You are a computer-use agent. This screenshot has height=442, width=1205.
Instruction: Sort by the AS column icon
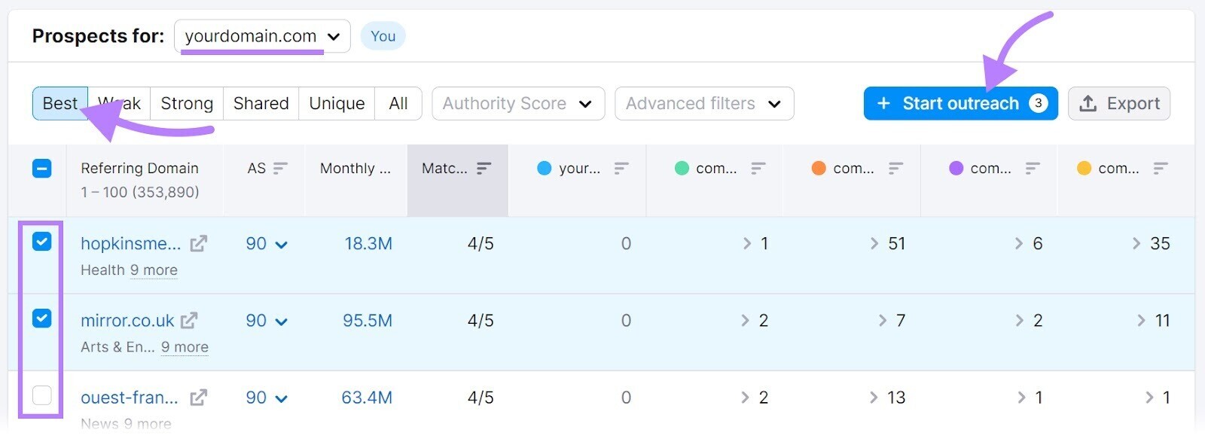pos(280,169)
